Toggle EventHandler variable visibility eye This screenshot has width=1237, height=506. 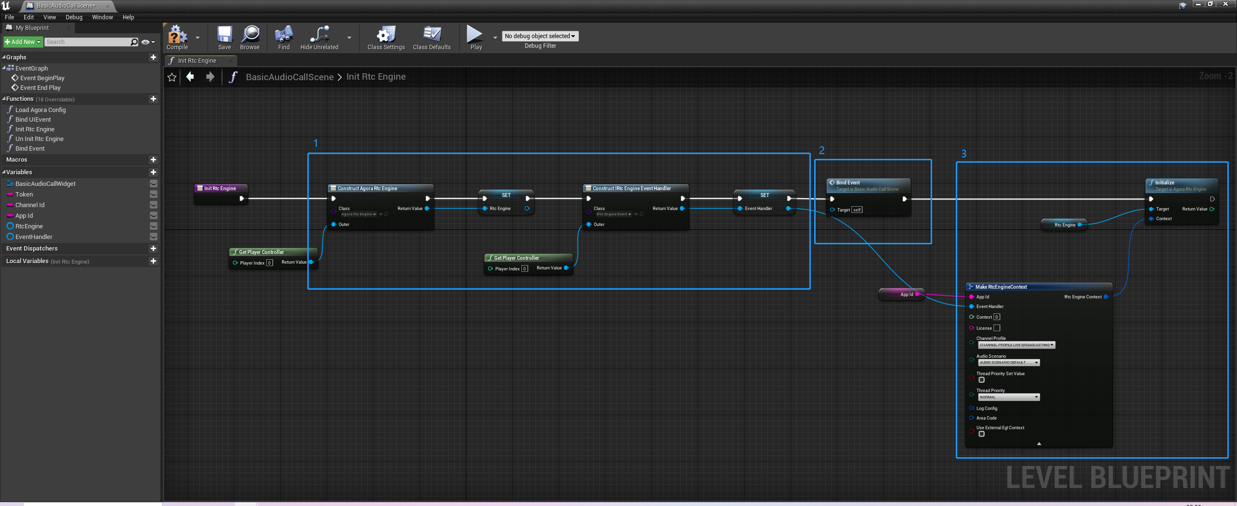tap(154, 237)
